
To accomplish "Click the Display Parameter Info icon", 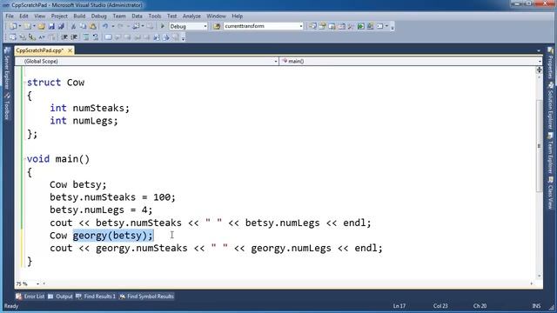I will (23, 37).
